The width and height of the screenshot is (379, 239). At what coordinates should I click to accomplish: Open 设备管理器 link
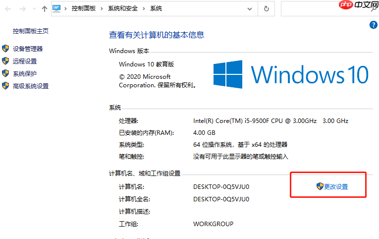coord(28,49)
